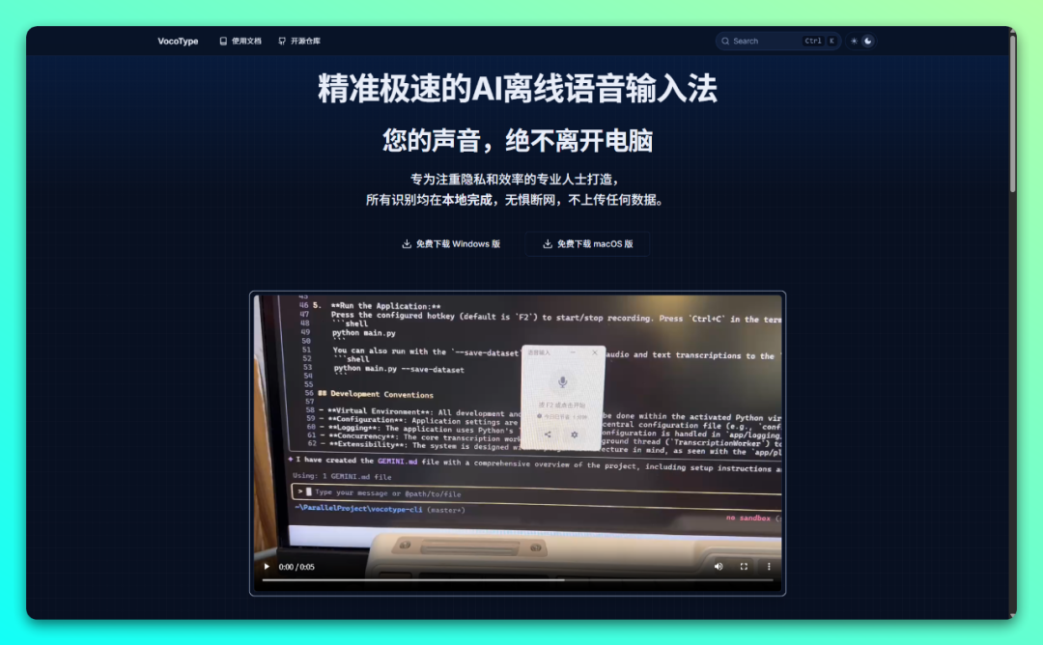Image resolution: width=1043 pixels, height=645 pixels.
Task: Switch to dark theme with the moon icon
Action: click(x=867, y=41)
